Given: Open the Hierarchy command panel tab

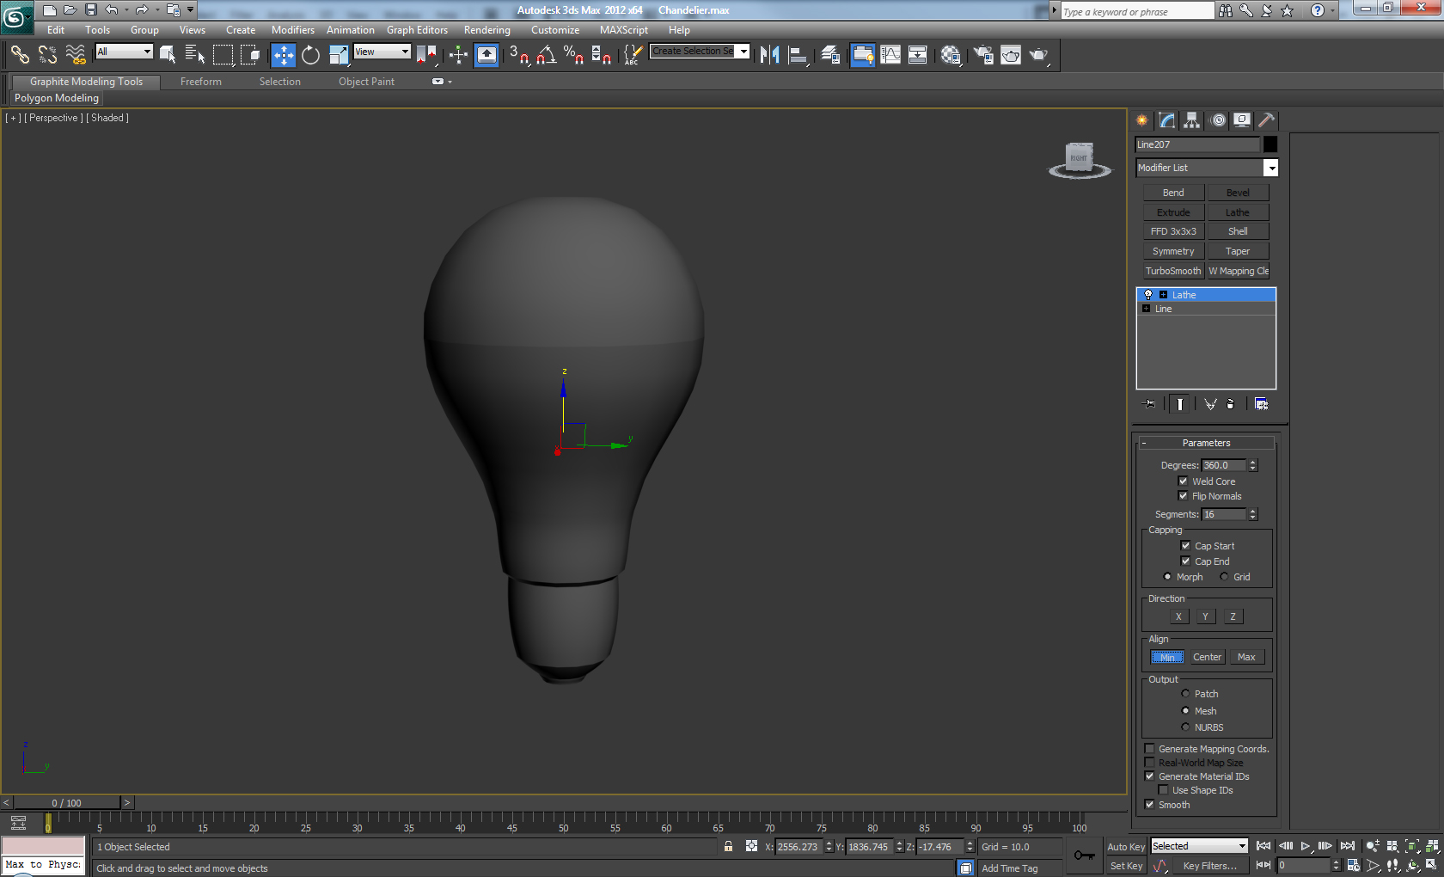Looking at the screenshot, I should pos(1191,120).
